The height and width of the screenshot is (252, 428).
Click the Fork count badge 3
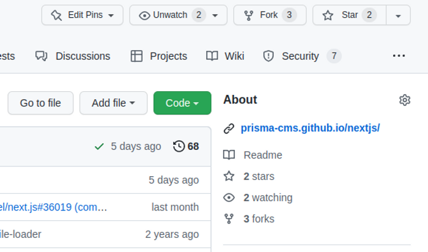[289, 15]
